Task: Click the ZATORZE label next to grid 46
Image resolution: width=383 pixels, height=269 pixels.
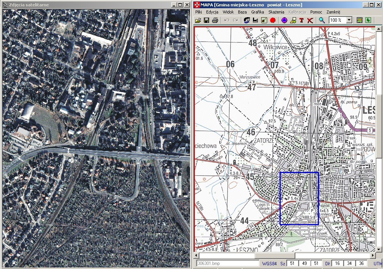Action: coord(264,140)
